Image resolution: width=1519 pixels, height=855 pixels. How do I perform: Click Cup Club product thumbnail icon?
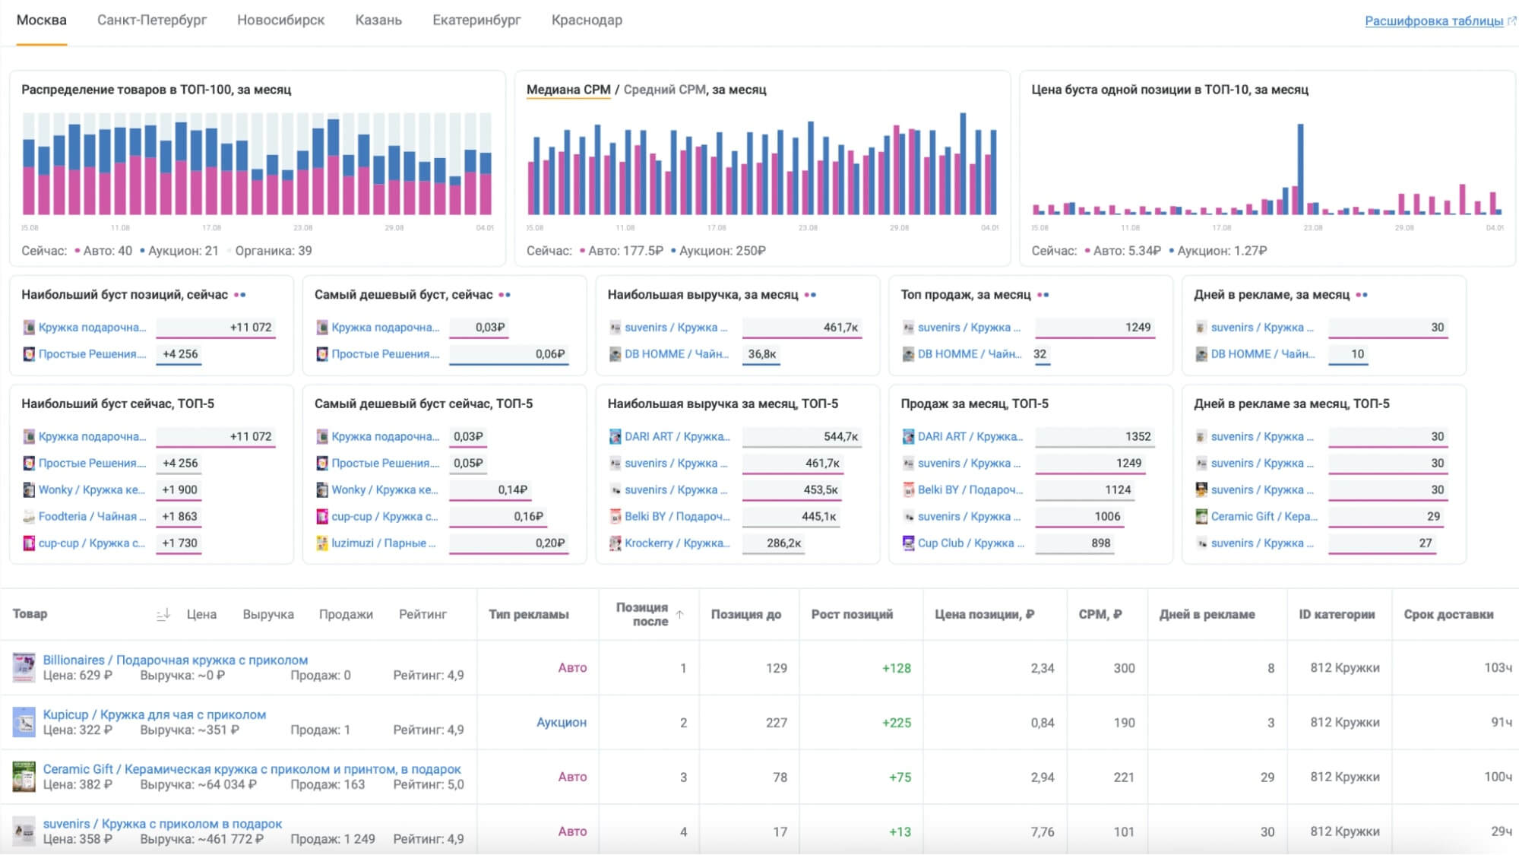[908, 543]
